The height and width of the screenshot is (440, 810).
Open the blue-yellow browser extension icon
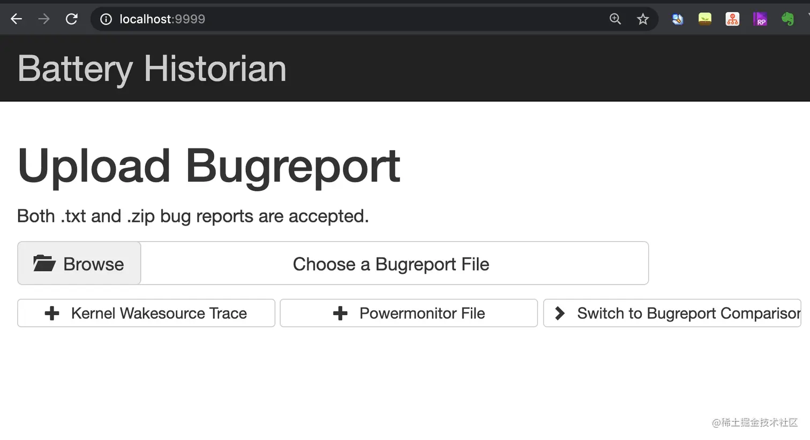(678, 19)
